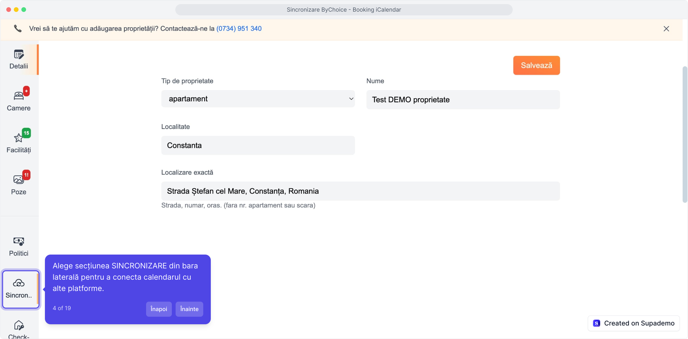Focus the Localizare exactă address field

point(361,191)
